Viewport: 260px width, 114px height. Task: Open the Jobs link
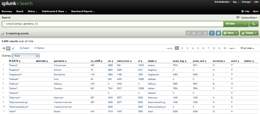[256, 2]
